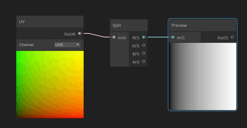Select the pink edge from UV to Split
247x128 pixels.
click(97, 35)
